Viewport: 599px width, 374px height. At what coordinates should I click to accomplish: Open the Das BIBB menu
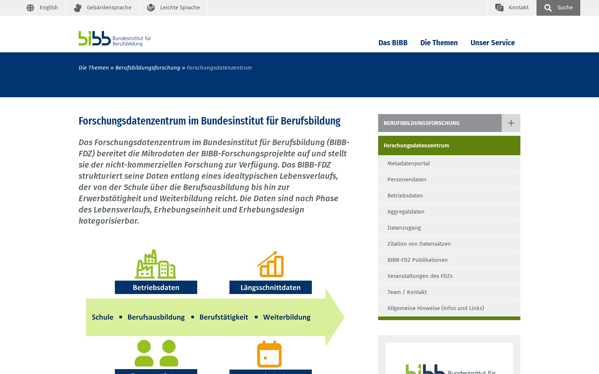coord(393,43)
